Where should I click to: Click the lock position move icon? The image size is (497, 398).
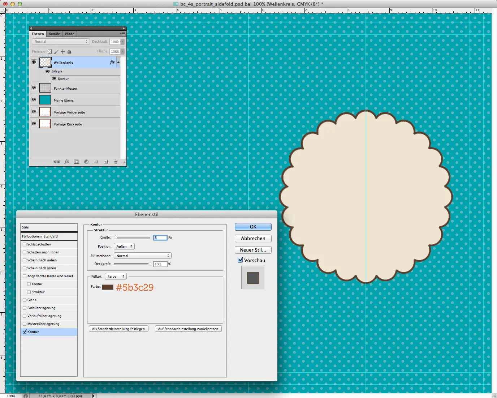click(62, 52)
